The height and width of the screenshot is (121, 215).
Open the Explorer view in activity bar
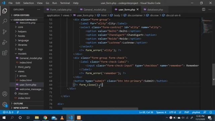click(5, 11)
